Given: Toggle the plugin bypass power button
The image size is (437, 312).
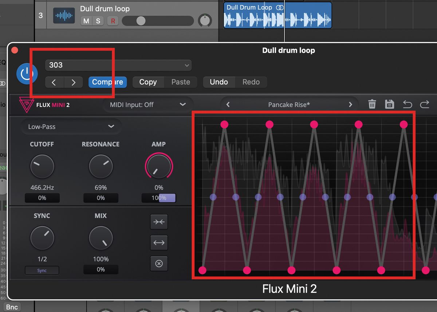Looking at the screenshot, I should tap(27, 73).
